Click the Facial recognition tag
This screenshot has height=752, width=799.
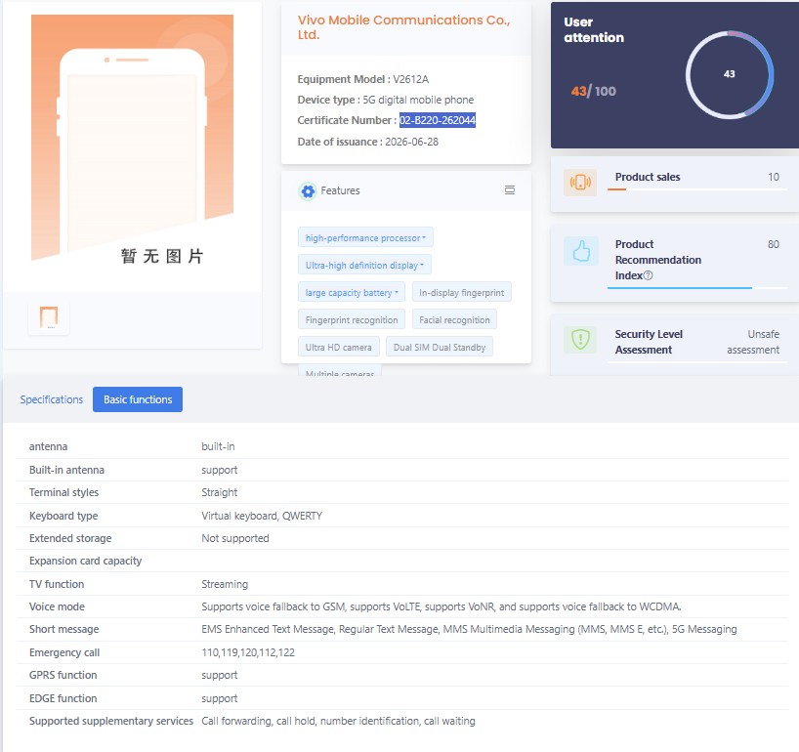coord(454,320)
